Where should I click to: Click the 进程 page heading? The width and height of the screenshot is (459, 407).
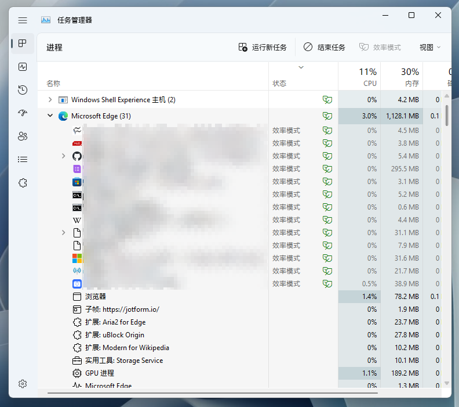pos(54,48)
